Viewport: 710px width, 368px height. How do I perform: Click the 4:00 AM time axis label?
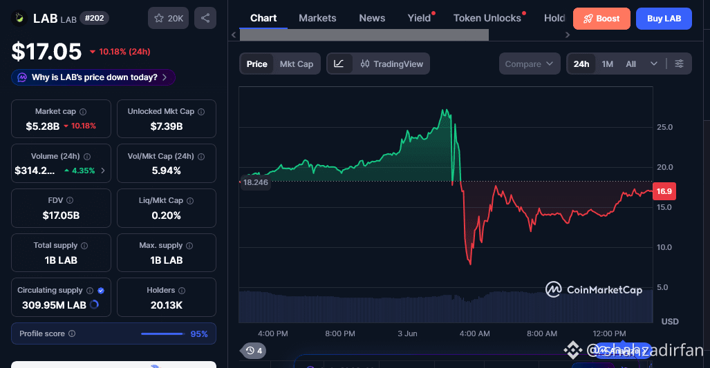pos(474,333)
